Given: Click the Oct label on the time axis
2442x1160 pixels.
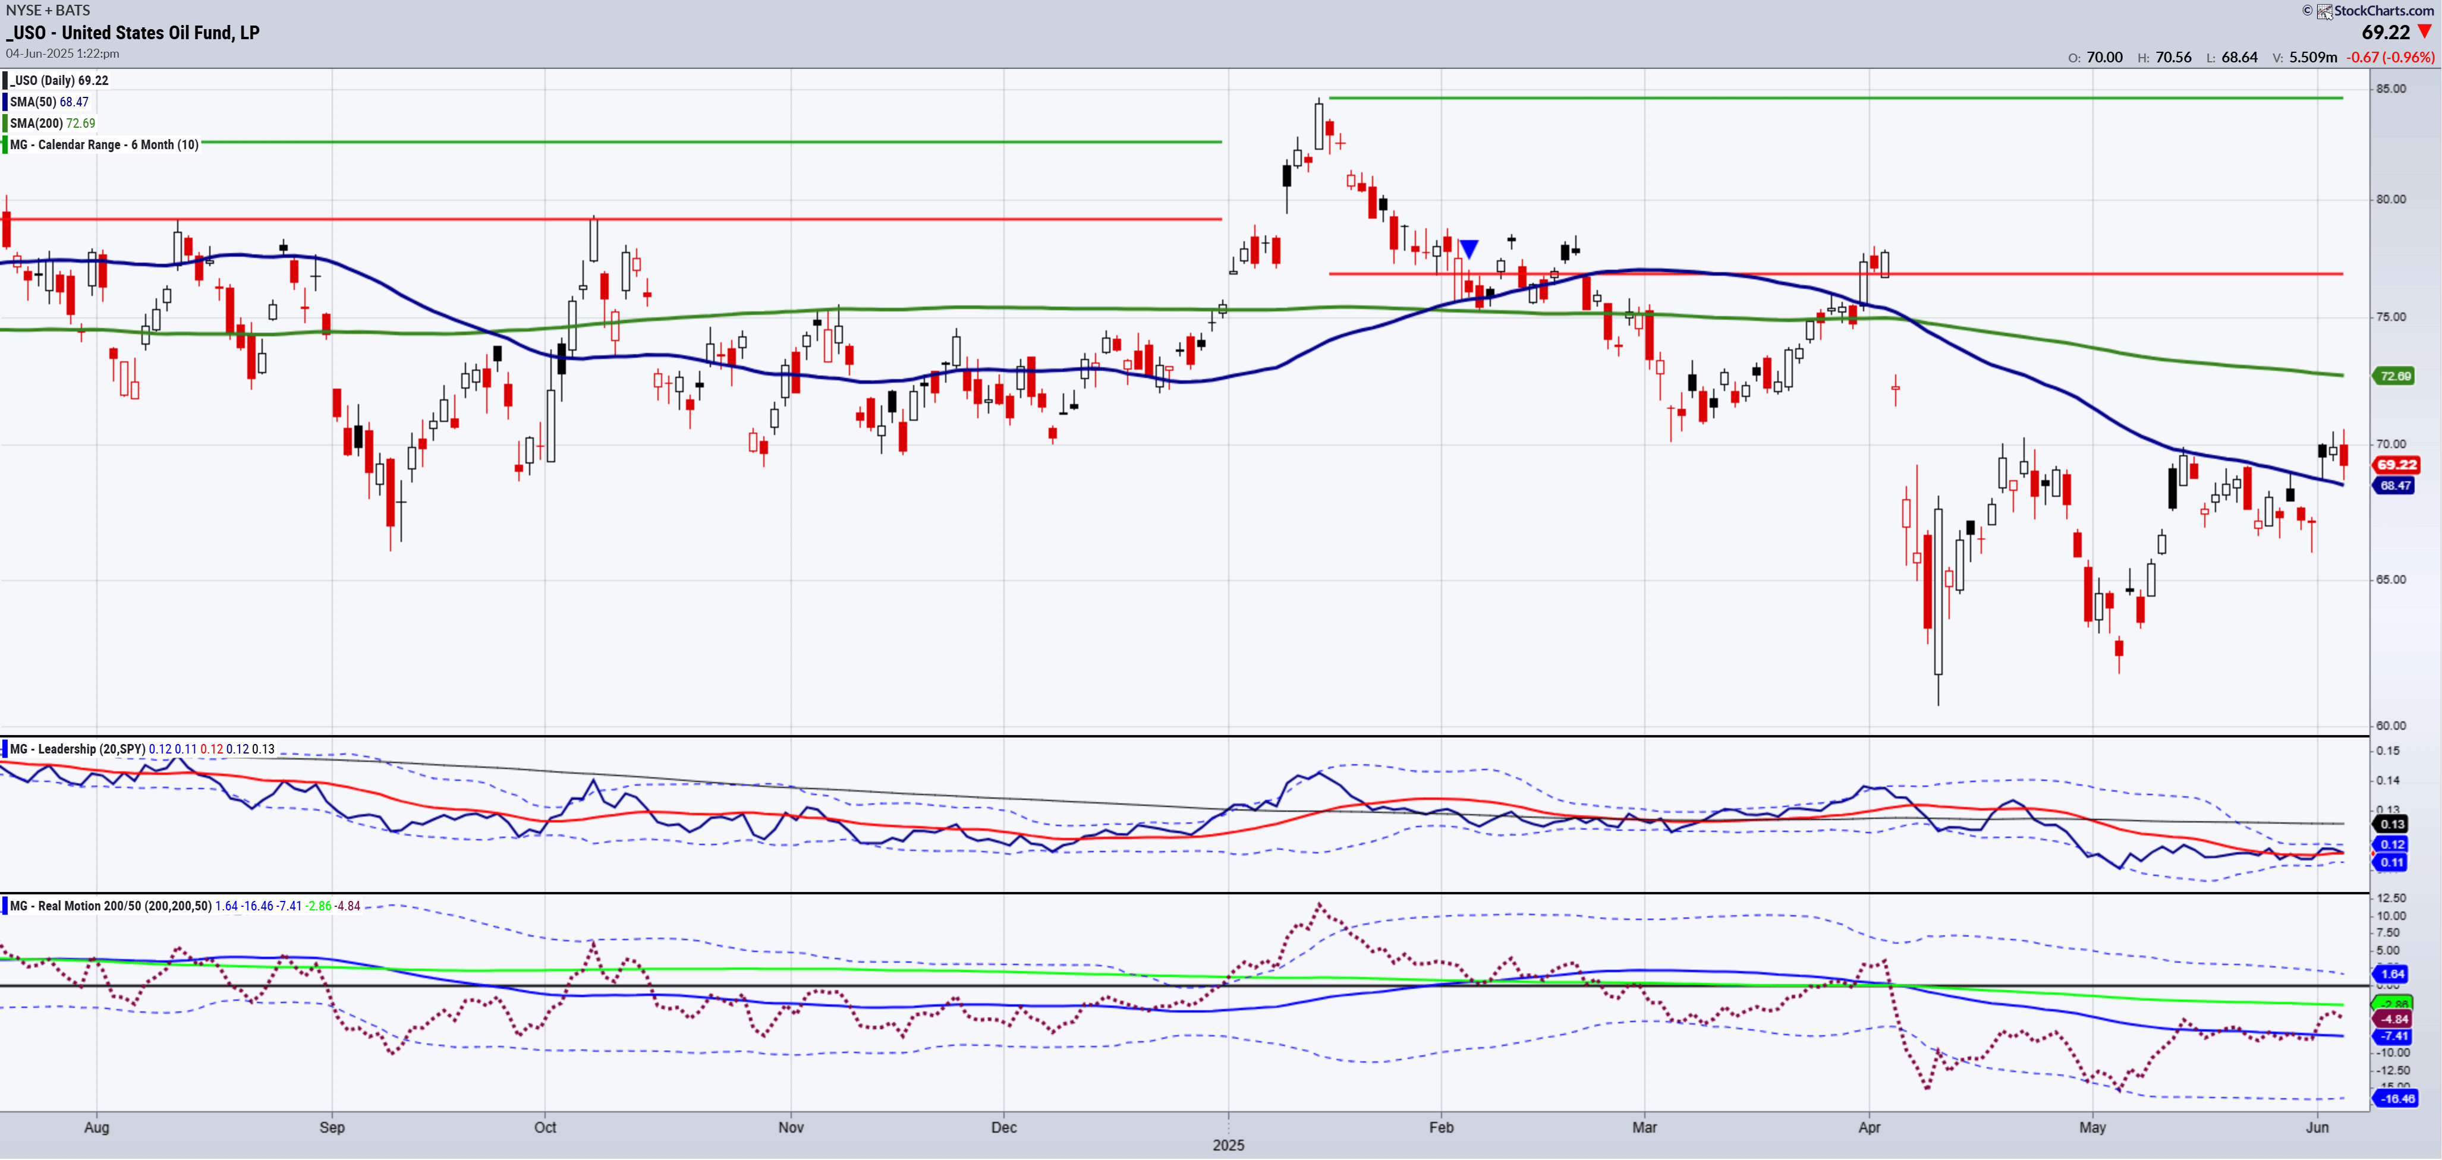Looking at the screenshot, I should [545, 1129].
